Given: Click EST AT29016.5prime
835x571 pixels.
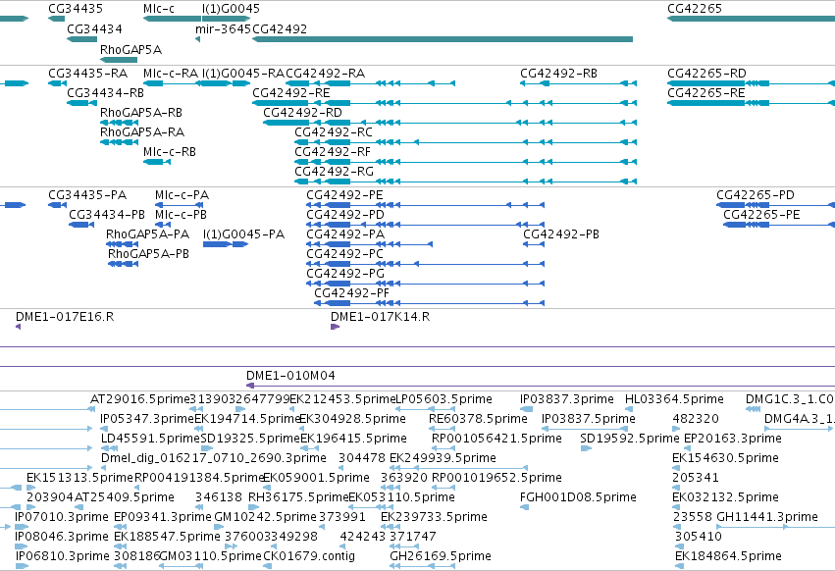Looking at the screenshot, I should 140,399.
